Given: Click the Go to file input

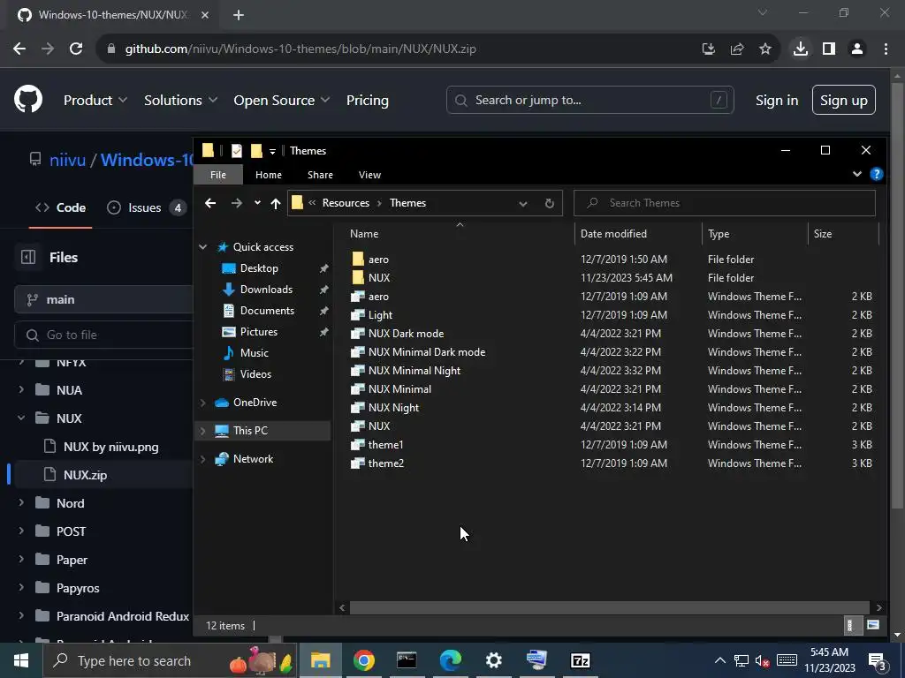Looking at the screenshot, I should click(x=104, y=335).
